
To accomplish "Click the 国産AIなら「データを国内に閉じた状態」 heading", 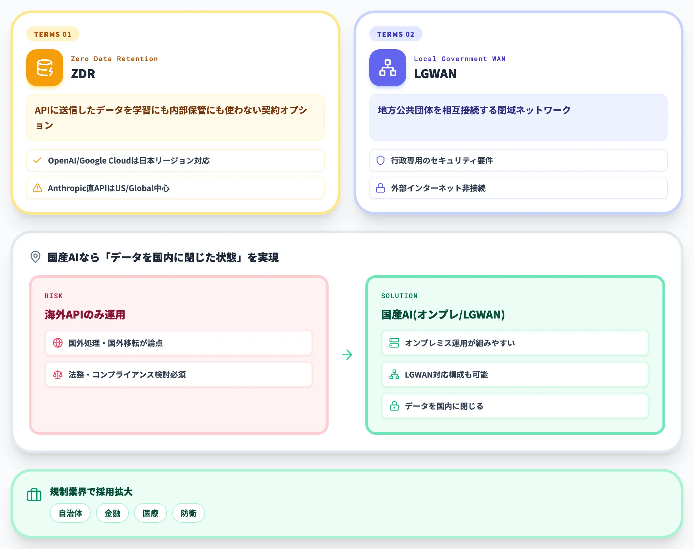I will (163, 257).
